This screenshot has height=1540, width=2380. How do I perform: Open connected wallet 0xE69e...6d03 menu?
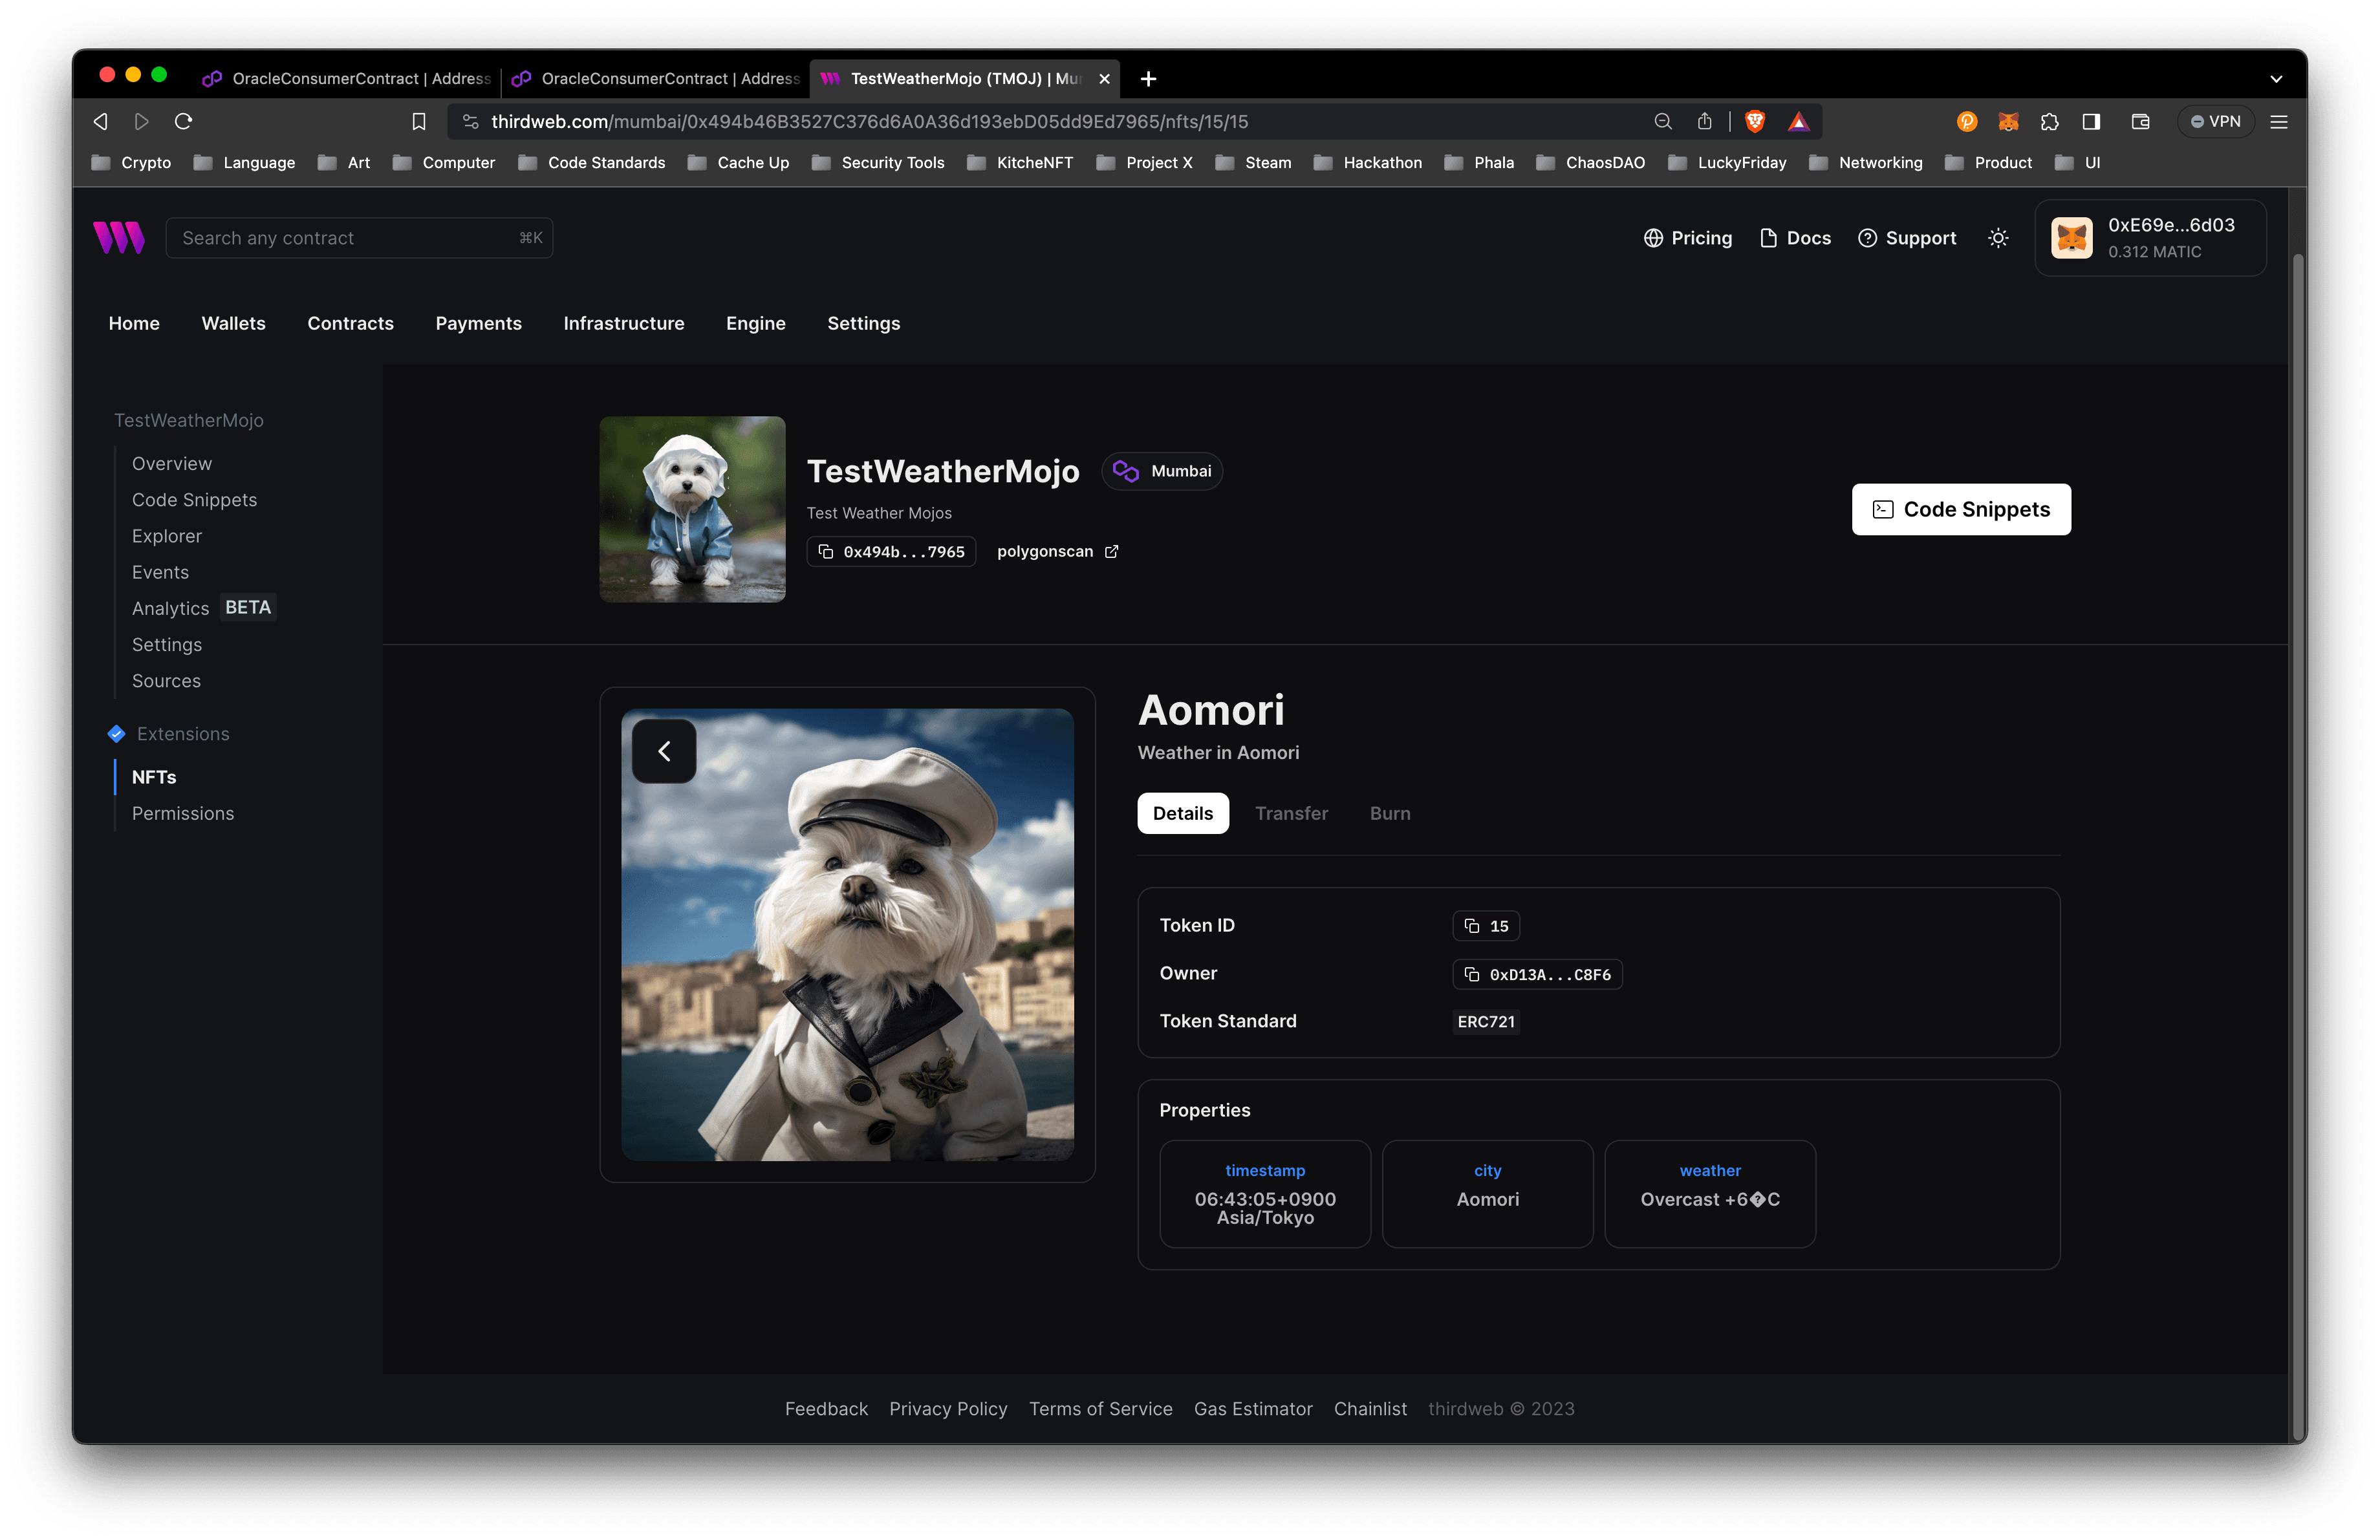pos(2150,238)
